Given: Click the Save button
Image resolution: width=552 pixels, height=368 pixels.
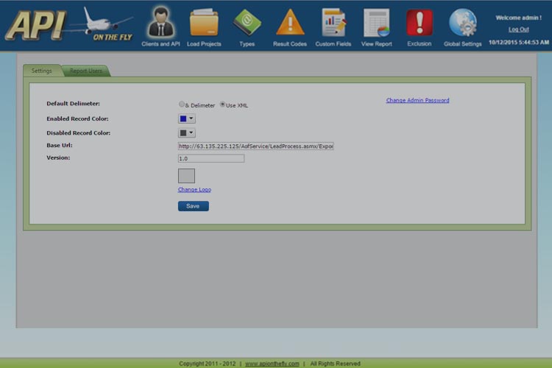Looking at the screenshot, I should 194,206.
